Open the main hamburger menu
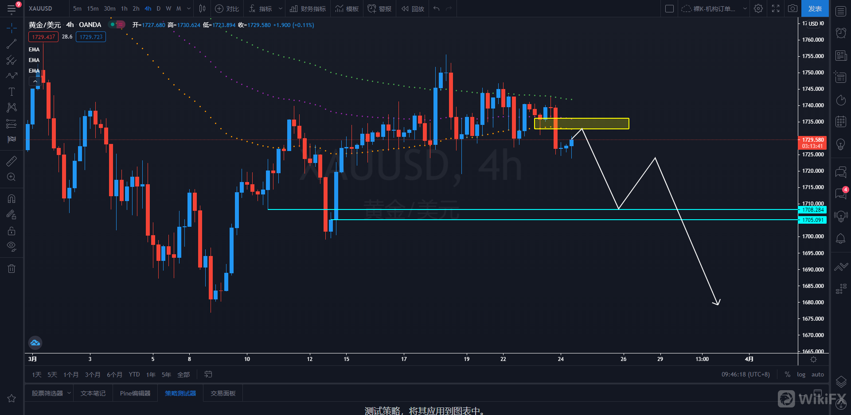The width and height of the screenshot is (851, 415). click(12, 8)
